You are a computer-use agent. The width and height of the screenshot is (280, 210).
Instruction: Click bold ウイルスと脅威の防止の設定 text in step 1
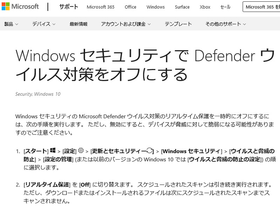click(x=225, y=159)
